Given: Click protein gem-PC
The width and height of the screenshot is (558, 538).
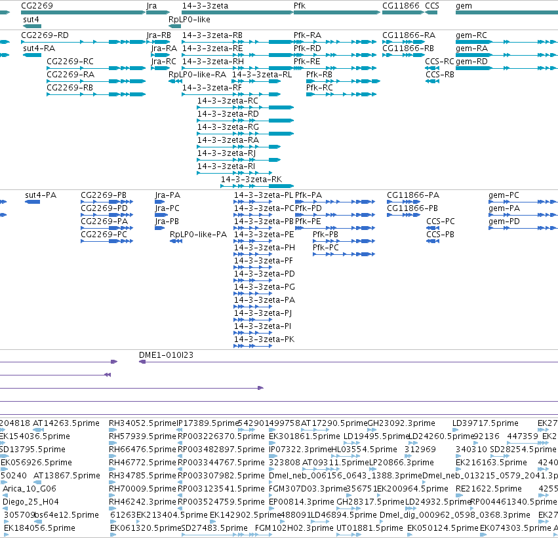Looking at the screenshot, I should click(523, 202).
